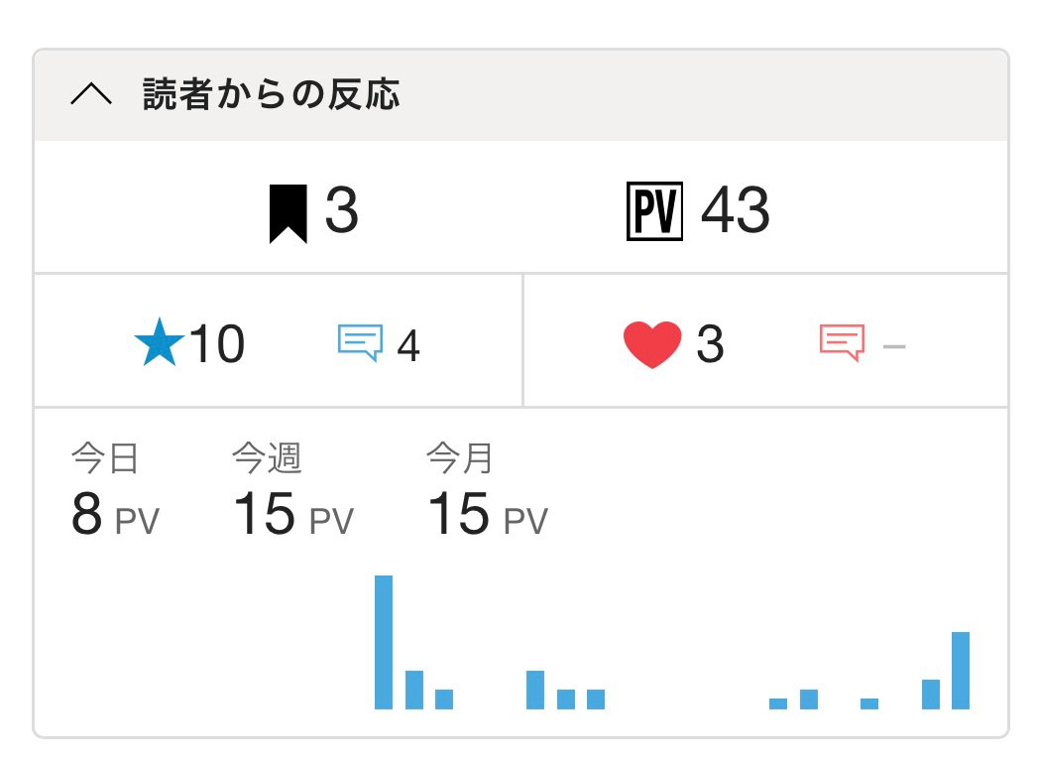Open the blue review comment icon
Viewport: 1037px width, 762px height.
tap(360, 343)
